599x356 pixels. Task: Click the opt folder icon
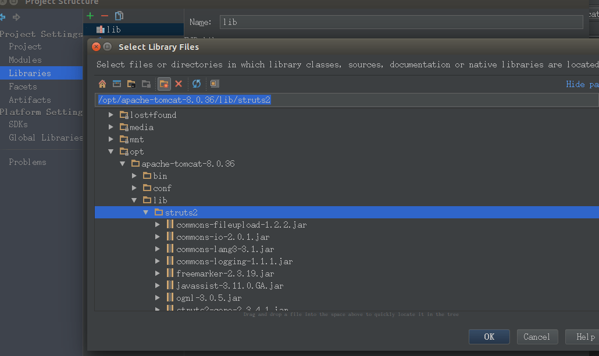[124, 152]
